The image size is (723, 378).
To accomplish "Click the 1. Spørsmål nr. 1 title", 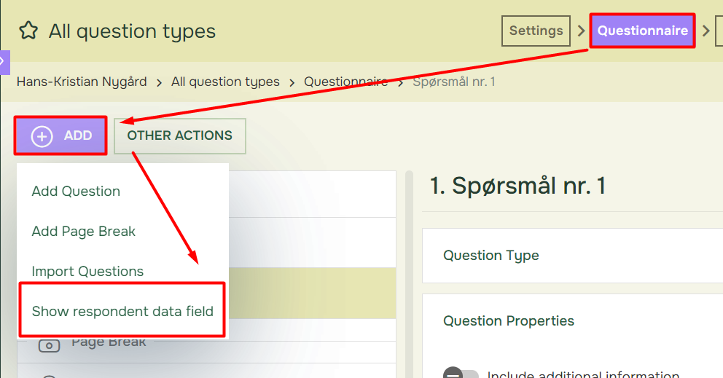I will (517, 186).
